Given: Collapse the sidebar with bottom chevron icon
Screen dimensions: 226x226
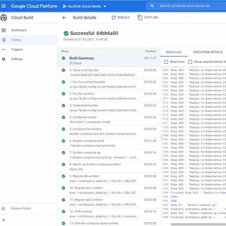Looking at the screenshot, I should click(3, 220).
